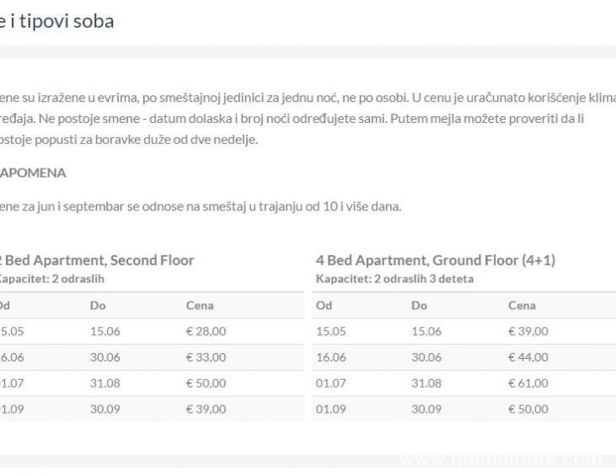
Task: Click the Cena header in the 4 Bed table
Action: click(522, 306)
